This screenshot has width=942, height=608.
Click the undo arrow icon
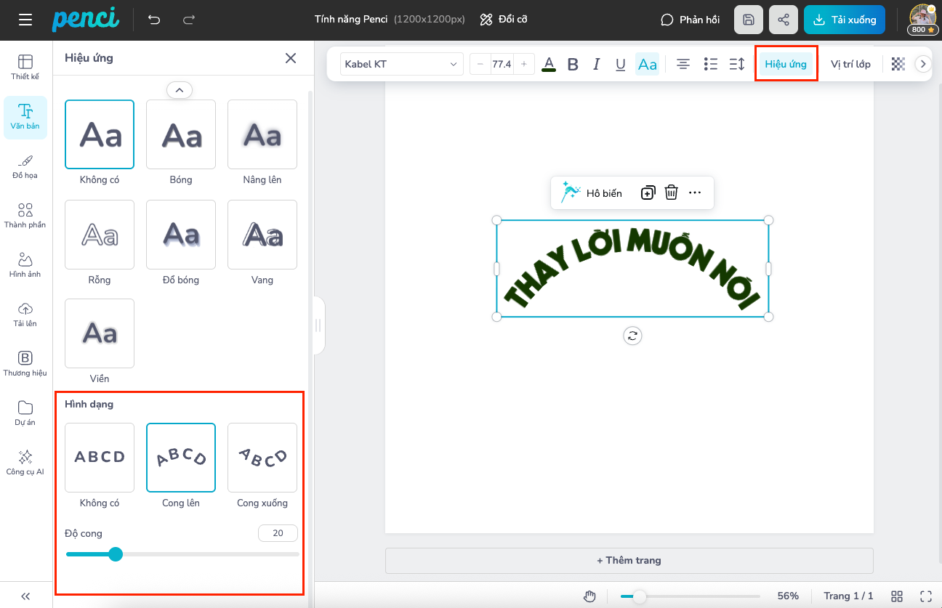pos(154,20)
